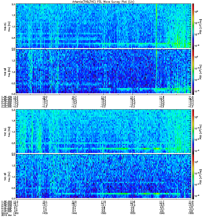Click the '1400' time tick label

coord(16,213)
